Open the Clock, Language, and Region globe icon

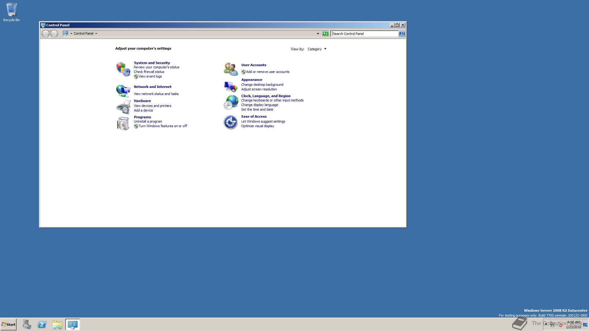[231, 102]
